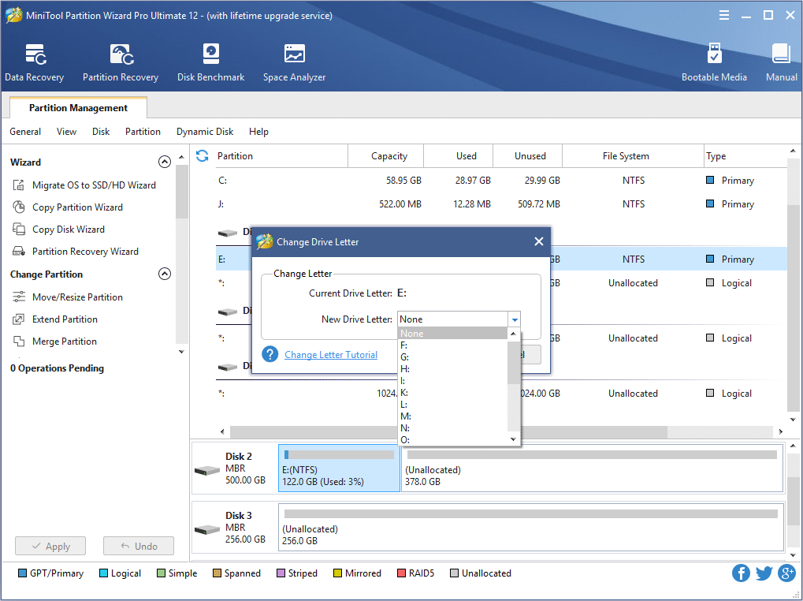Open Twitter share icon

764,573
